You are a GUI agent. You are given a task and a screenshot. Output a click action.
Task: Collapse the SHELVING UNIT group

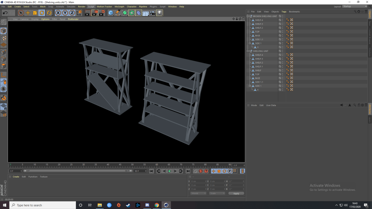click(248, 51)
